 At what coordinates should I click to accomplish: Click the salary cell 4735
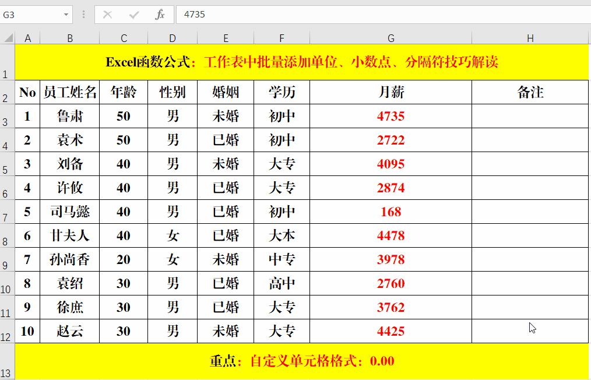[x=391, y=116]
